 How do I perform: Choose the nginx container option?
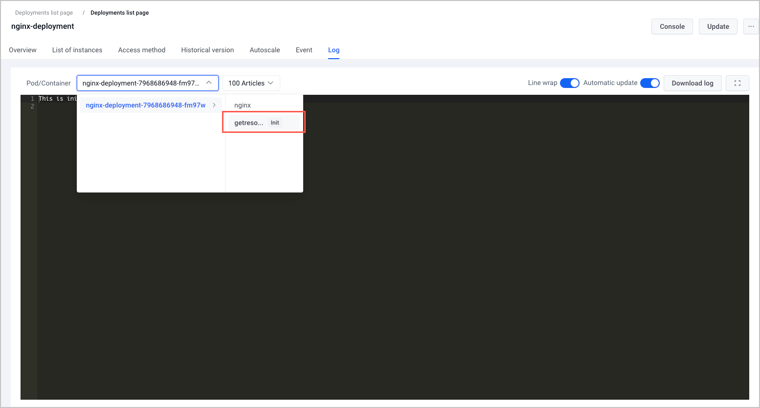coord(264,105)
